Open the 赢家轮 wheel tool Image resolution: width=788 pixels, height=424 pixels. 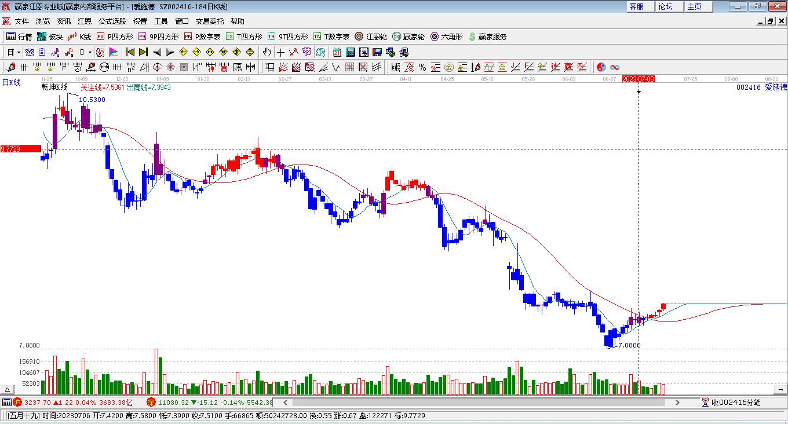click(x=408, y=36)
